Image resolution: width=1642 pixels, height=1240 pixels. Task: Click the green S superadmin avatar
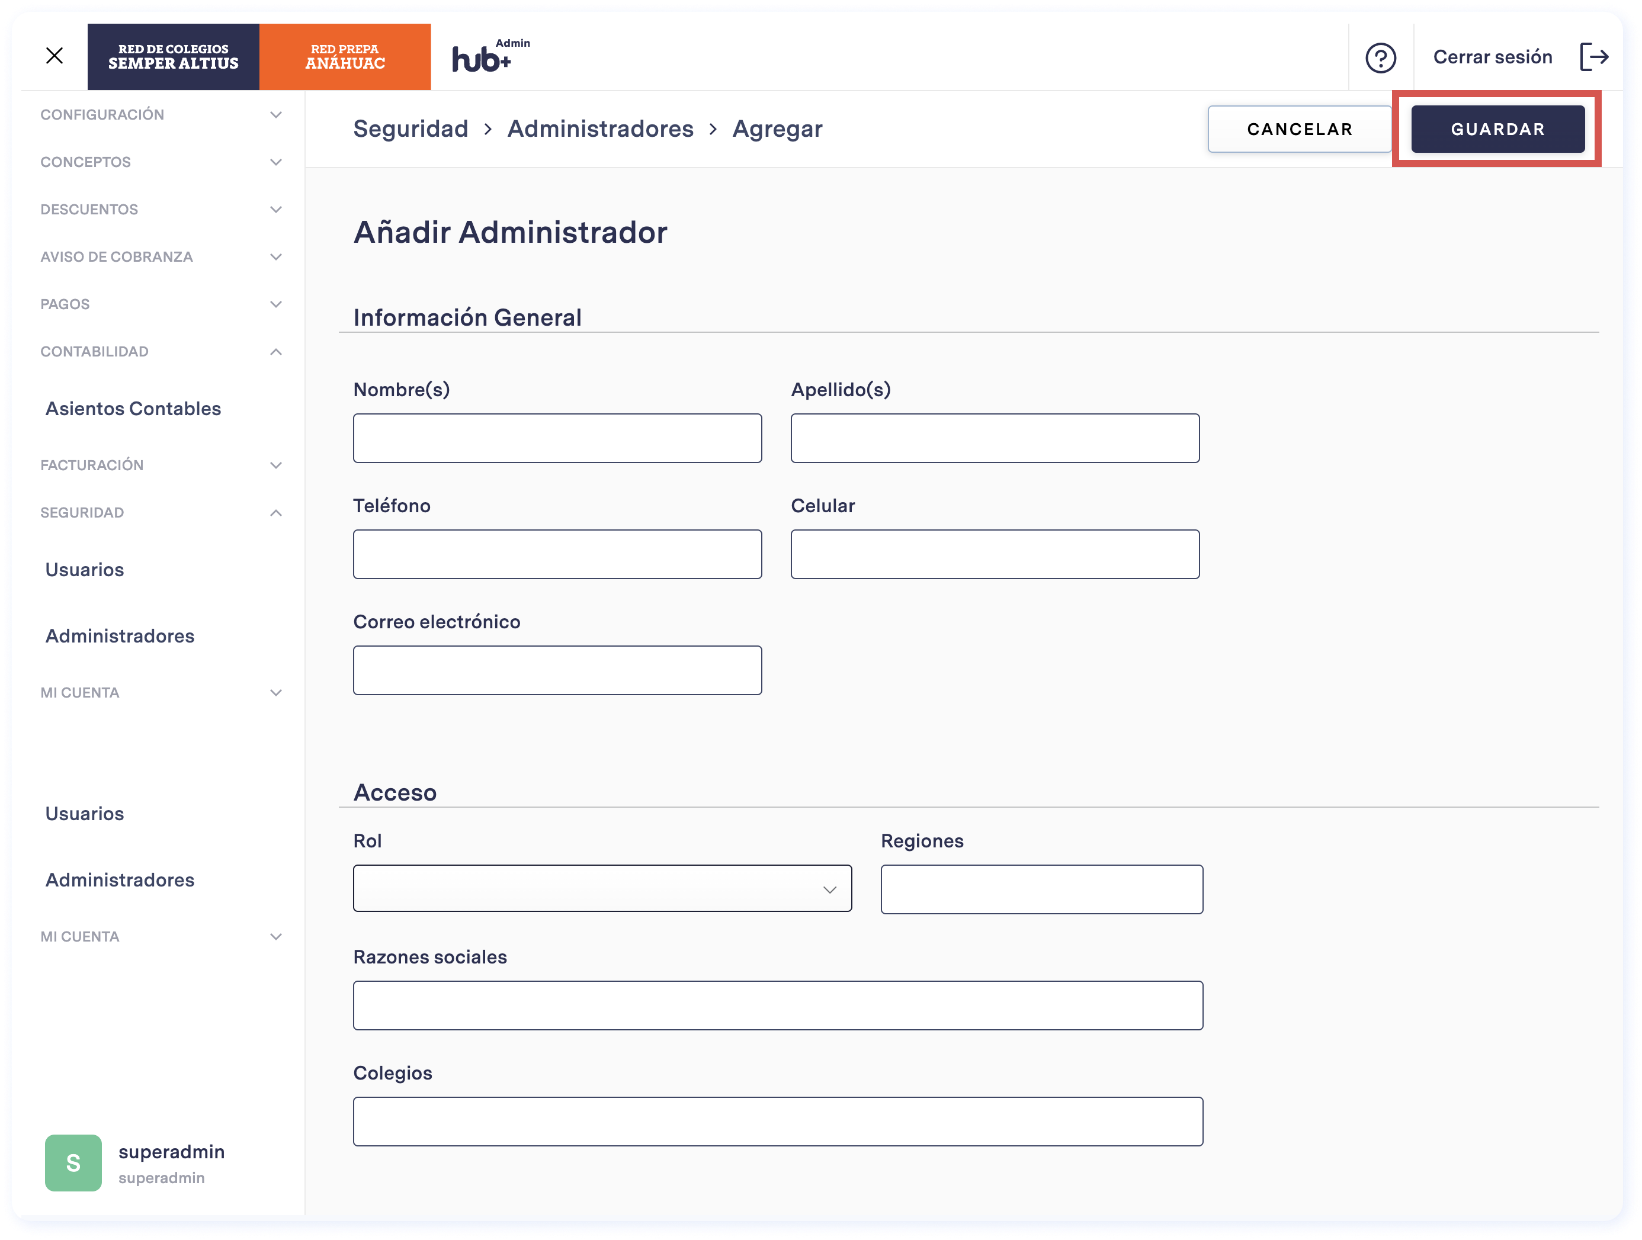[73, 1162]
